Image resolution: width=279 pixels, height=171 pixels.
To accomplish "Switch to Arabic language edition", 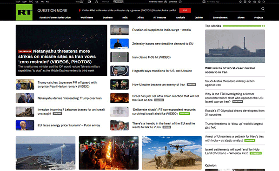I will [18, 2].
